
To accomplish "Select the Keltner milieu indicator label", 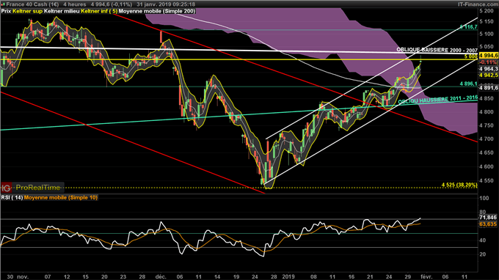I will tap(62, 11).
